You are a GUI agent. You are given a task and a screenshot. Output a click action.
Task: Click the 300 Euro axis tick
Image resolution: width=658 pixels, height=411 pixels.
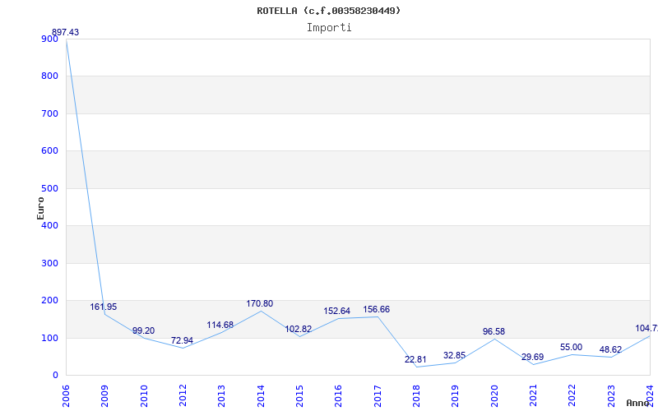(49, 263)
